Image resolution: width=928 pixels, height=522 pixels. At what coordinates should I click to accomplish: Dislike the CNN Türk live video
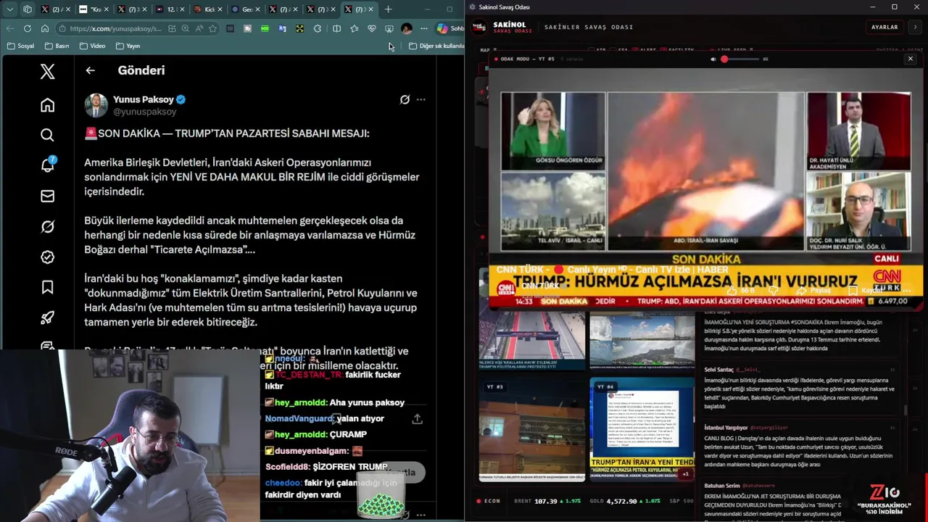pos(773,290)
